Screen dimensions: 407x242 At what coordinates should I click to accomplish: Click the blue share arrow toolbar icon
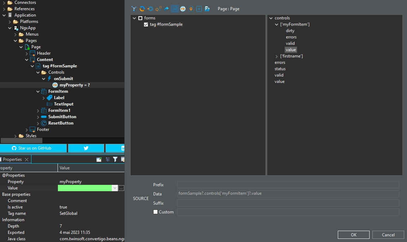coord(166,9)
